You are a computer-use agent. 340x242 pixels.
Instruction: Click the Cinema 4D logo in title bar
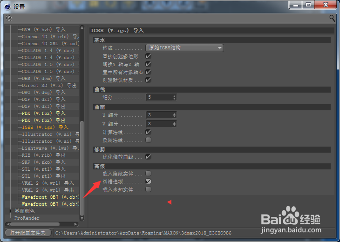[7, 7]
